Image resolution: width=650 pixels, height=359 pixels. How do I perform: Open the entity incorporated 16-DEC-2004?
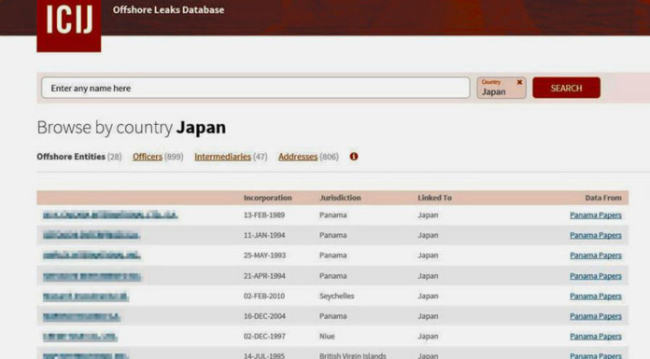tap(81, 317)
